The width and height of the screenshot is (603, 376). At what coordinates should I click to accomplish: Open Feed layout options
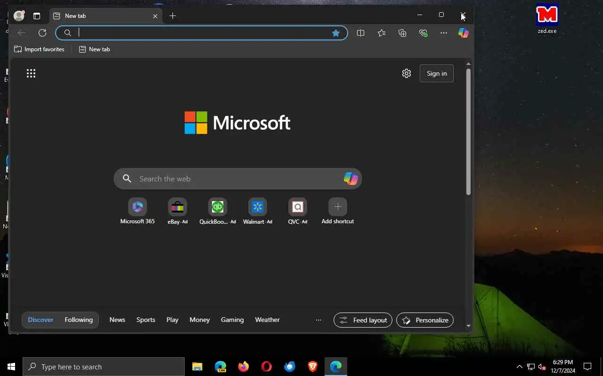[x=363, y=320]
